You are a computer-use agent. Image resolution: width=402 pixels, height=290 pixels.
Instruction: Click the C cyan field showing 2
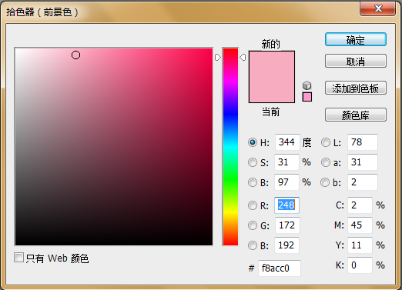360,205
